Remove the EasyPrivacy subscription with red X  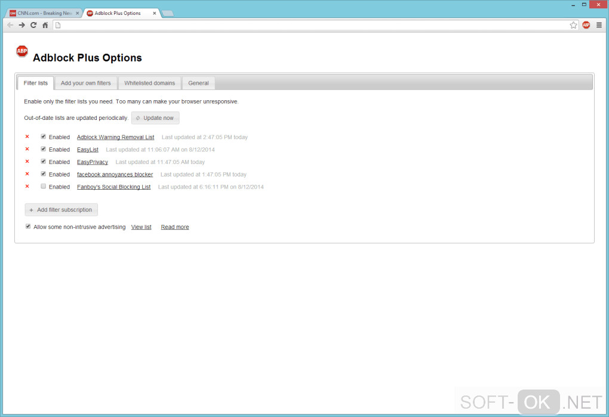pos(27,161)
